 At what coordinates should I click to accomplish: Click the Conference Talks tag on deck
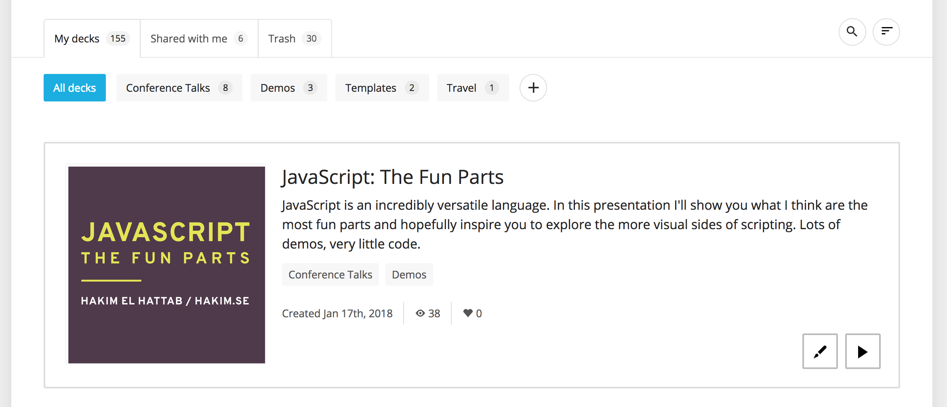(x=330, y=274)
